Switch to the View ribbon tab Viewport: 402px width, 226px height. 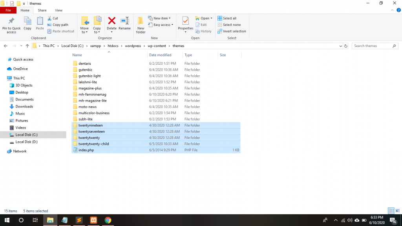click(58, 10)
